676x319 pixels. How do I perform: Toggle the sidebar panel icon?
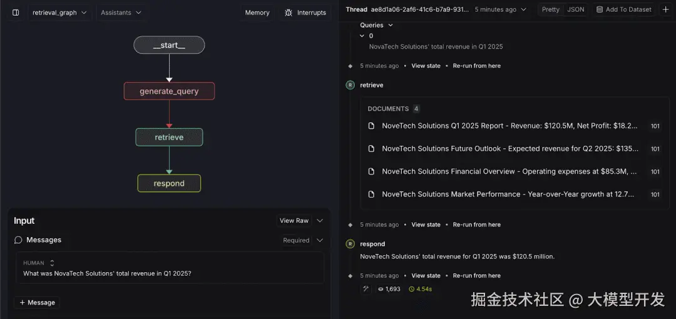[x=16, y=13]
